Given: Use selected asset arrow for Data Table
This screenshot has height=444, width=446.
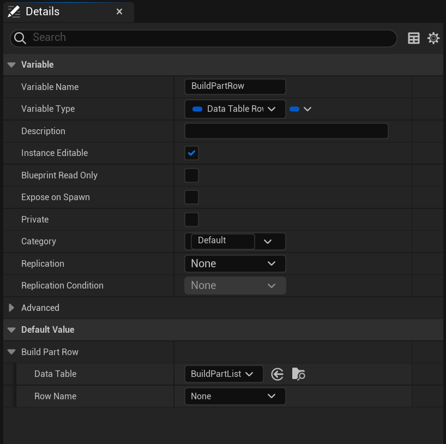Looking at the screenshot, I should 278,374.
